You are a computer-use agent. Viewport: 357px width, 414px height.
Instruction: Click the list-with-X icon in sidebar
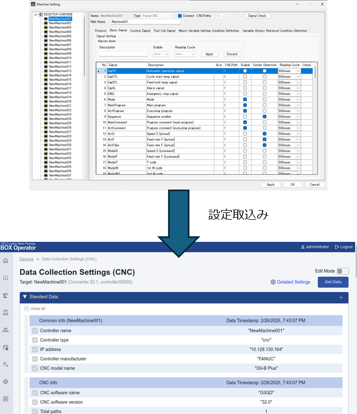point(6,364)
